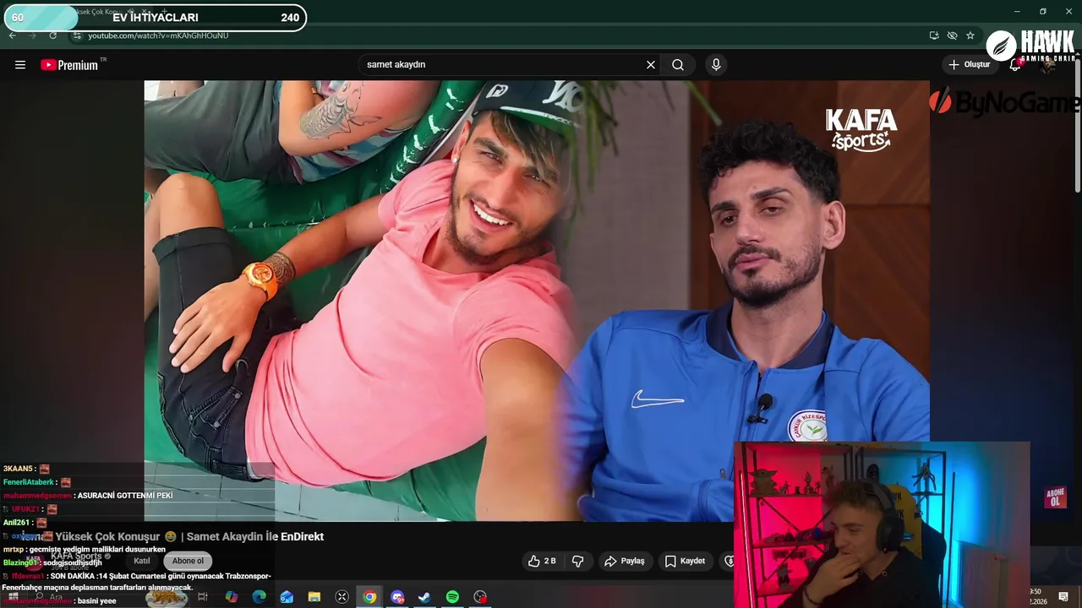
Task: Open the YouTube notifications bell
Action: click(x=1015, y=65)
